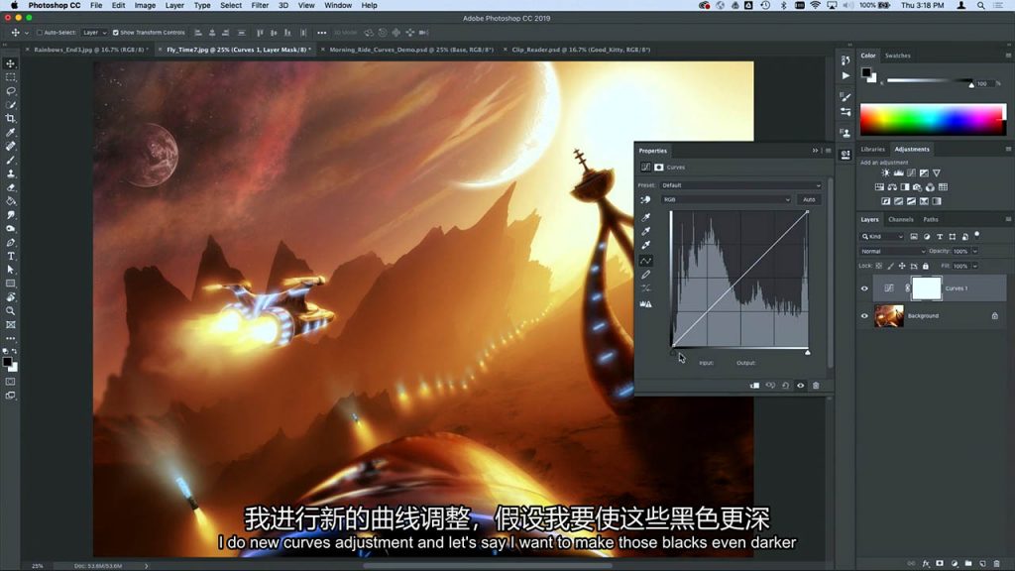Clip the Curves adjustment to the layer below
1015x571 pixels.
pos(754,386)
